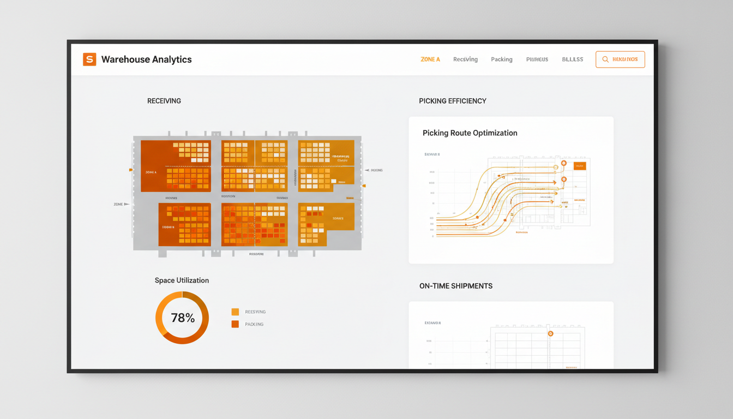The image size is (733, 419).
Task: Toggle highlighting of the Zone A nav item
Action: (x=430, y=59)
